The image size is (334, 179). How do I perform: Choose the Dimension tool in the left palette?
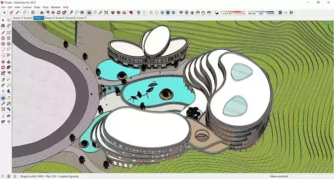[8, 80]
